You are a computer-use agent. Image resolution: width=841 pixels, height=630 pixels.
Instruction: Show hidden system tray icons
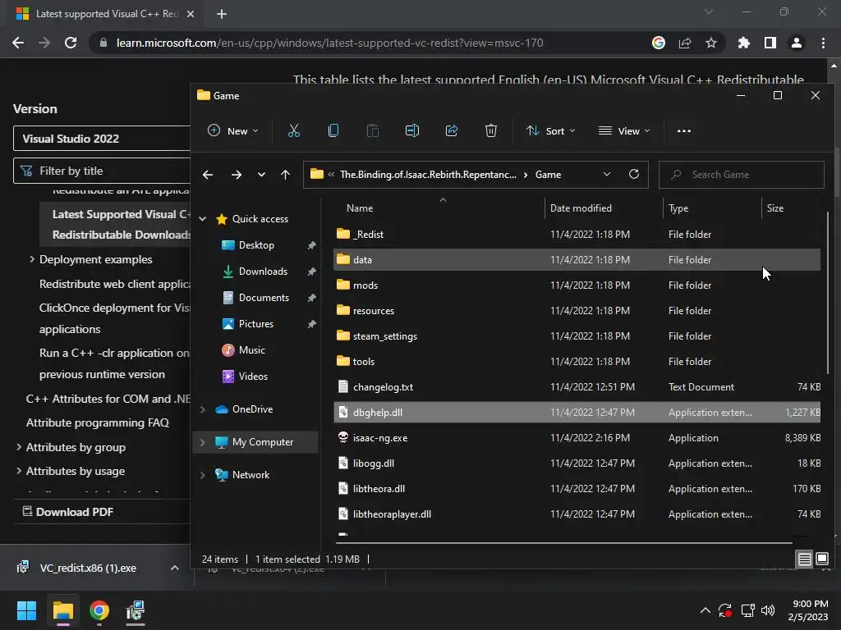[705, 610]
